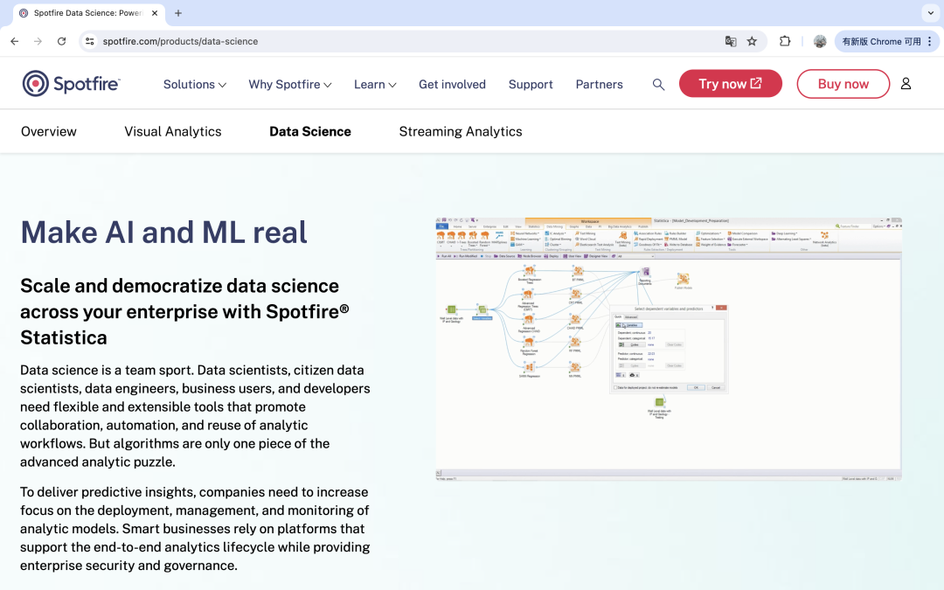Bookmark this page with the star icon
The width and height of the screenshot is (944, 590).
pyautogui.click(x=752, y=41)
